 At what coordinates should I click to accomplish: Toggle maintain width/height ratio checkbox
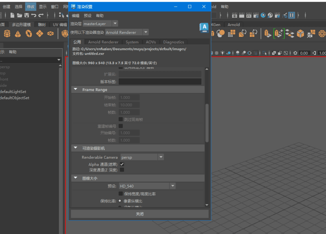[x=120, y=194]
